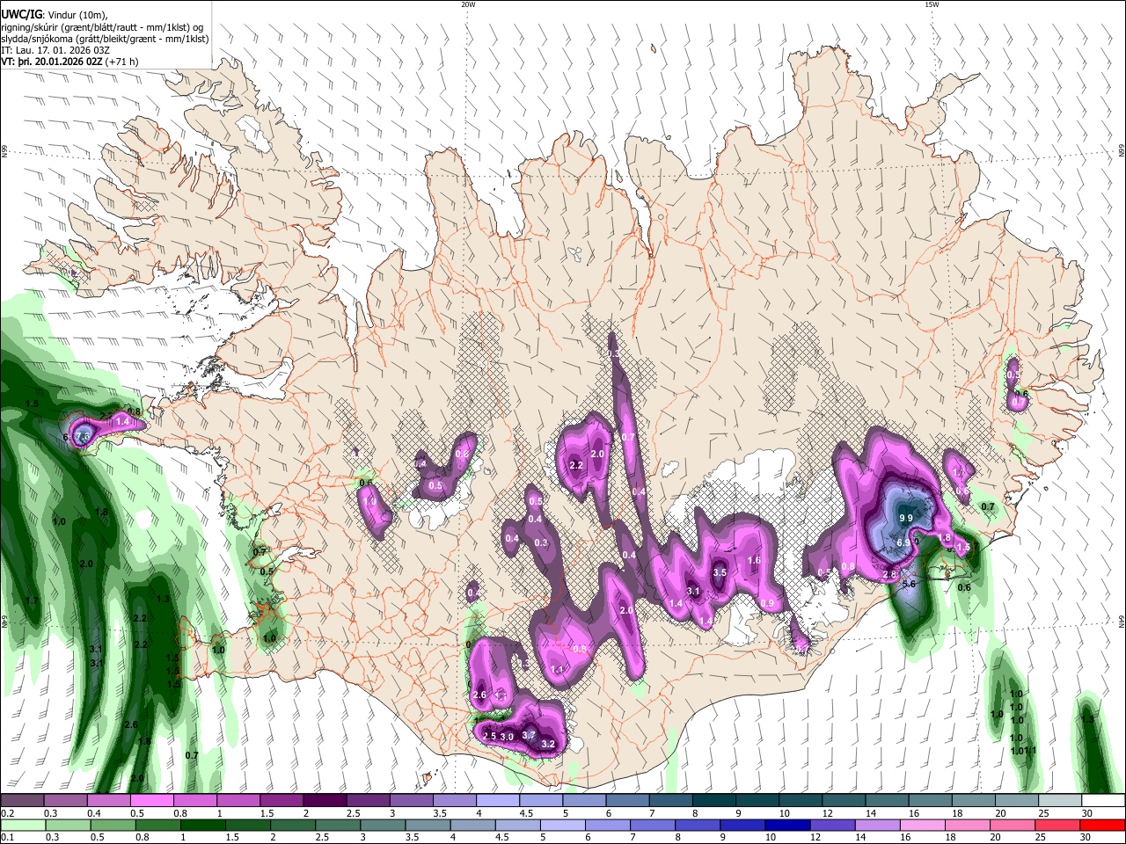1126x844 pixels.
Task: Click the "1.6" snow value on the map
Action: coord(754,560)
